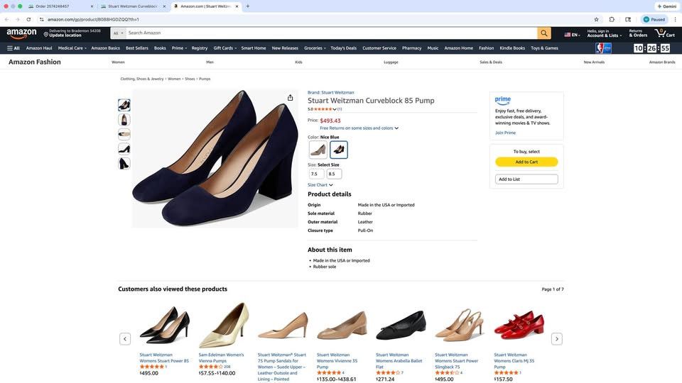The height and width of the screenshot is (383, 682).
Task: Open New Arrivals
Action: pyautogui.click(x=594, y=62)
